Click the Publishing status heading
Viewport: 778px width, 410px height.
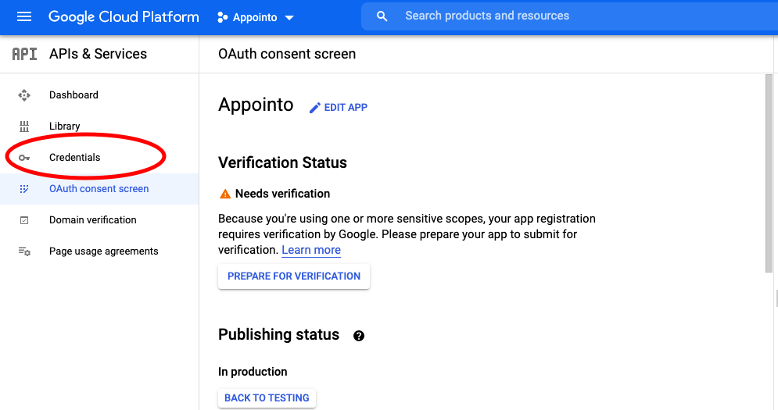pyautogui.click(x=279, y=335)
